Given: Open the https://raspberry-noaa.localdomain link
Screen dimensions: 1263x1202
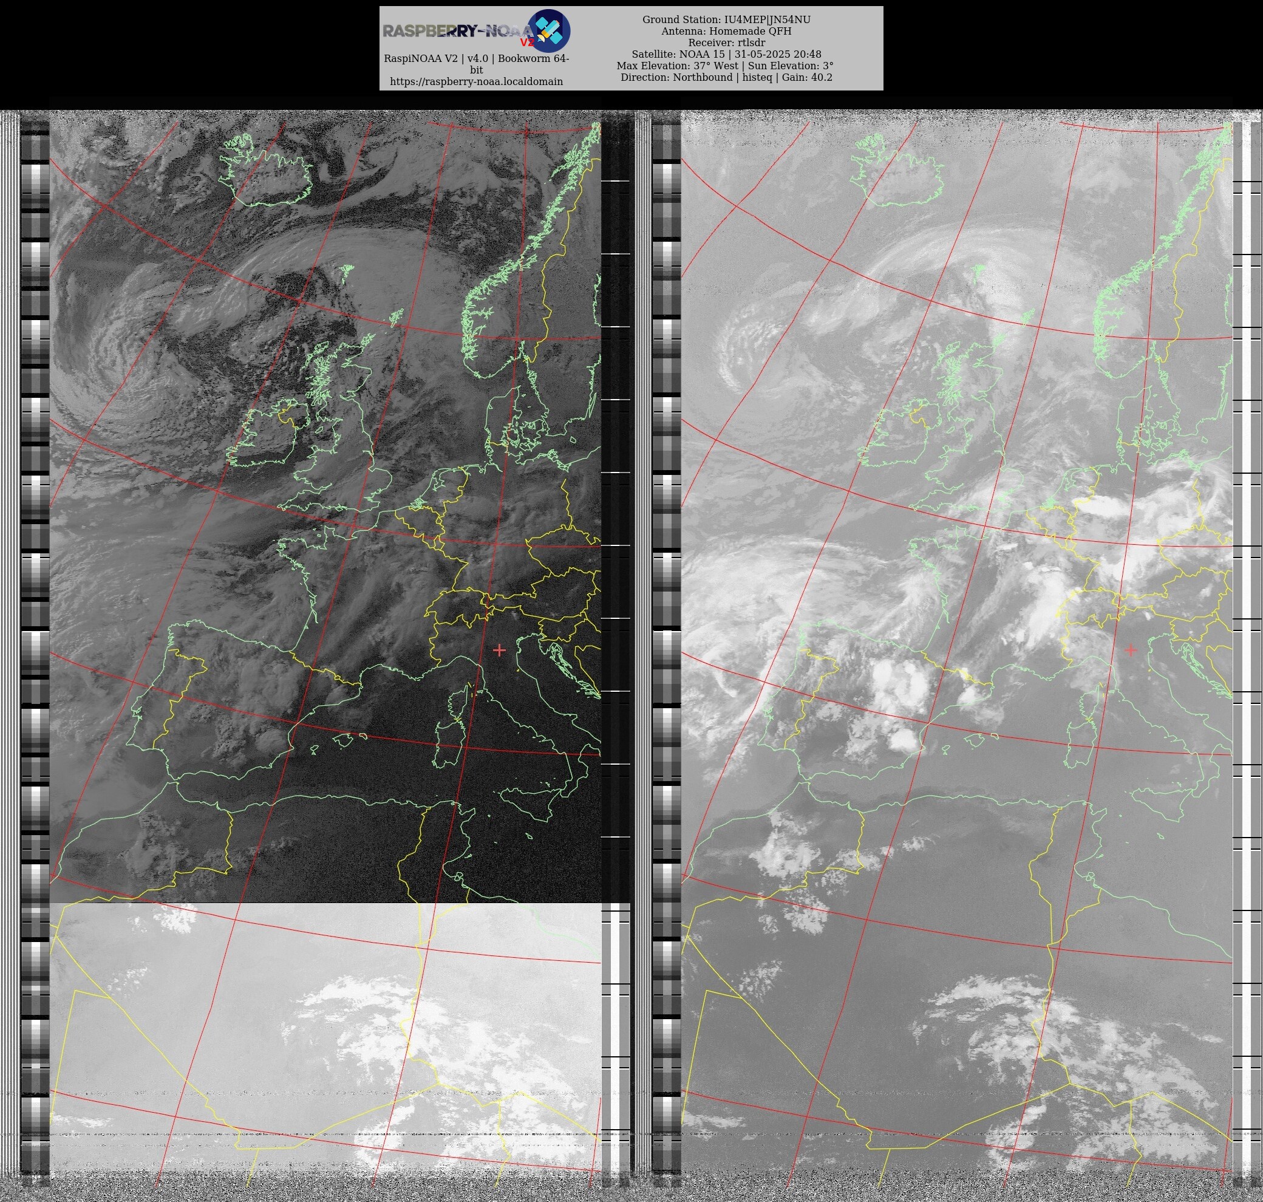Looking at the screenshot, I should 476,81.
